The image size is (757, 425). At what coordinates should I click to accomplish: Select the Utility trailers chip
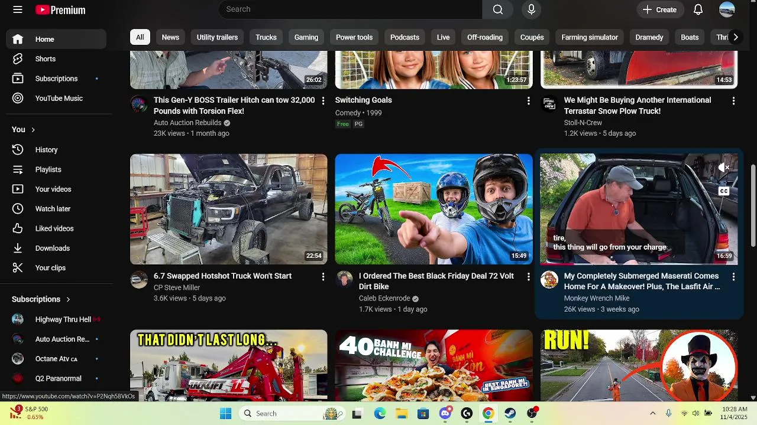[217, 37]
